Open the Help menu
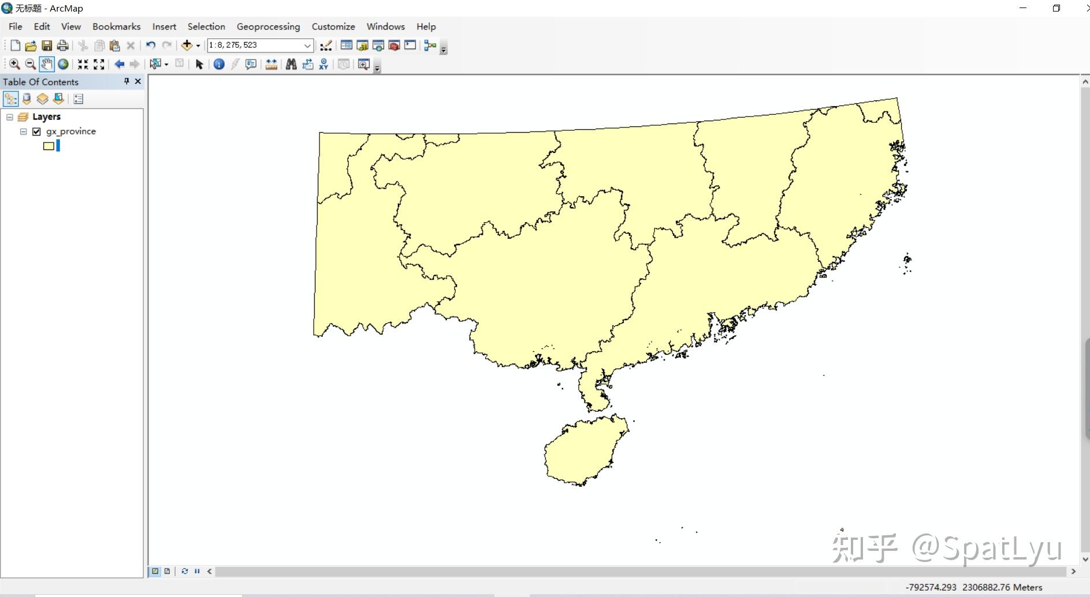 (426, 27)
